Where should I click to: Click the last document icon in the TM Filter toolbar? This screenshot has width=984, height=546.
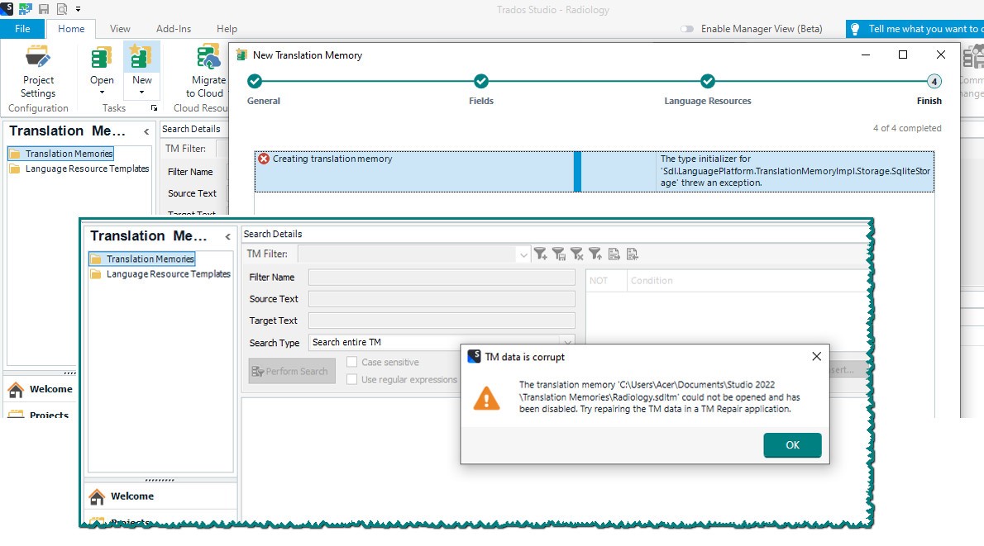(632, 254)
